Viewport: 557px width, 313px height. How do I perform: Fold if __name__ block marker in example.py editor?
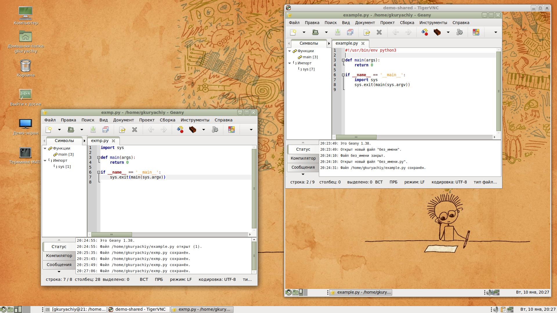(343, 75)
